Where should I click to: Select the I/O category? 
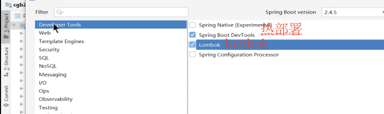point(111,83)
